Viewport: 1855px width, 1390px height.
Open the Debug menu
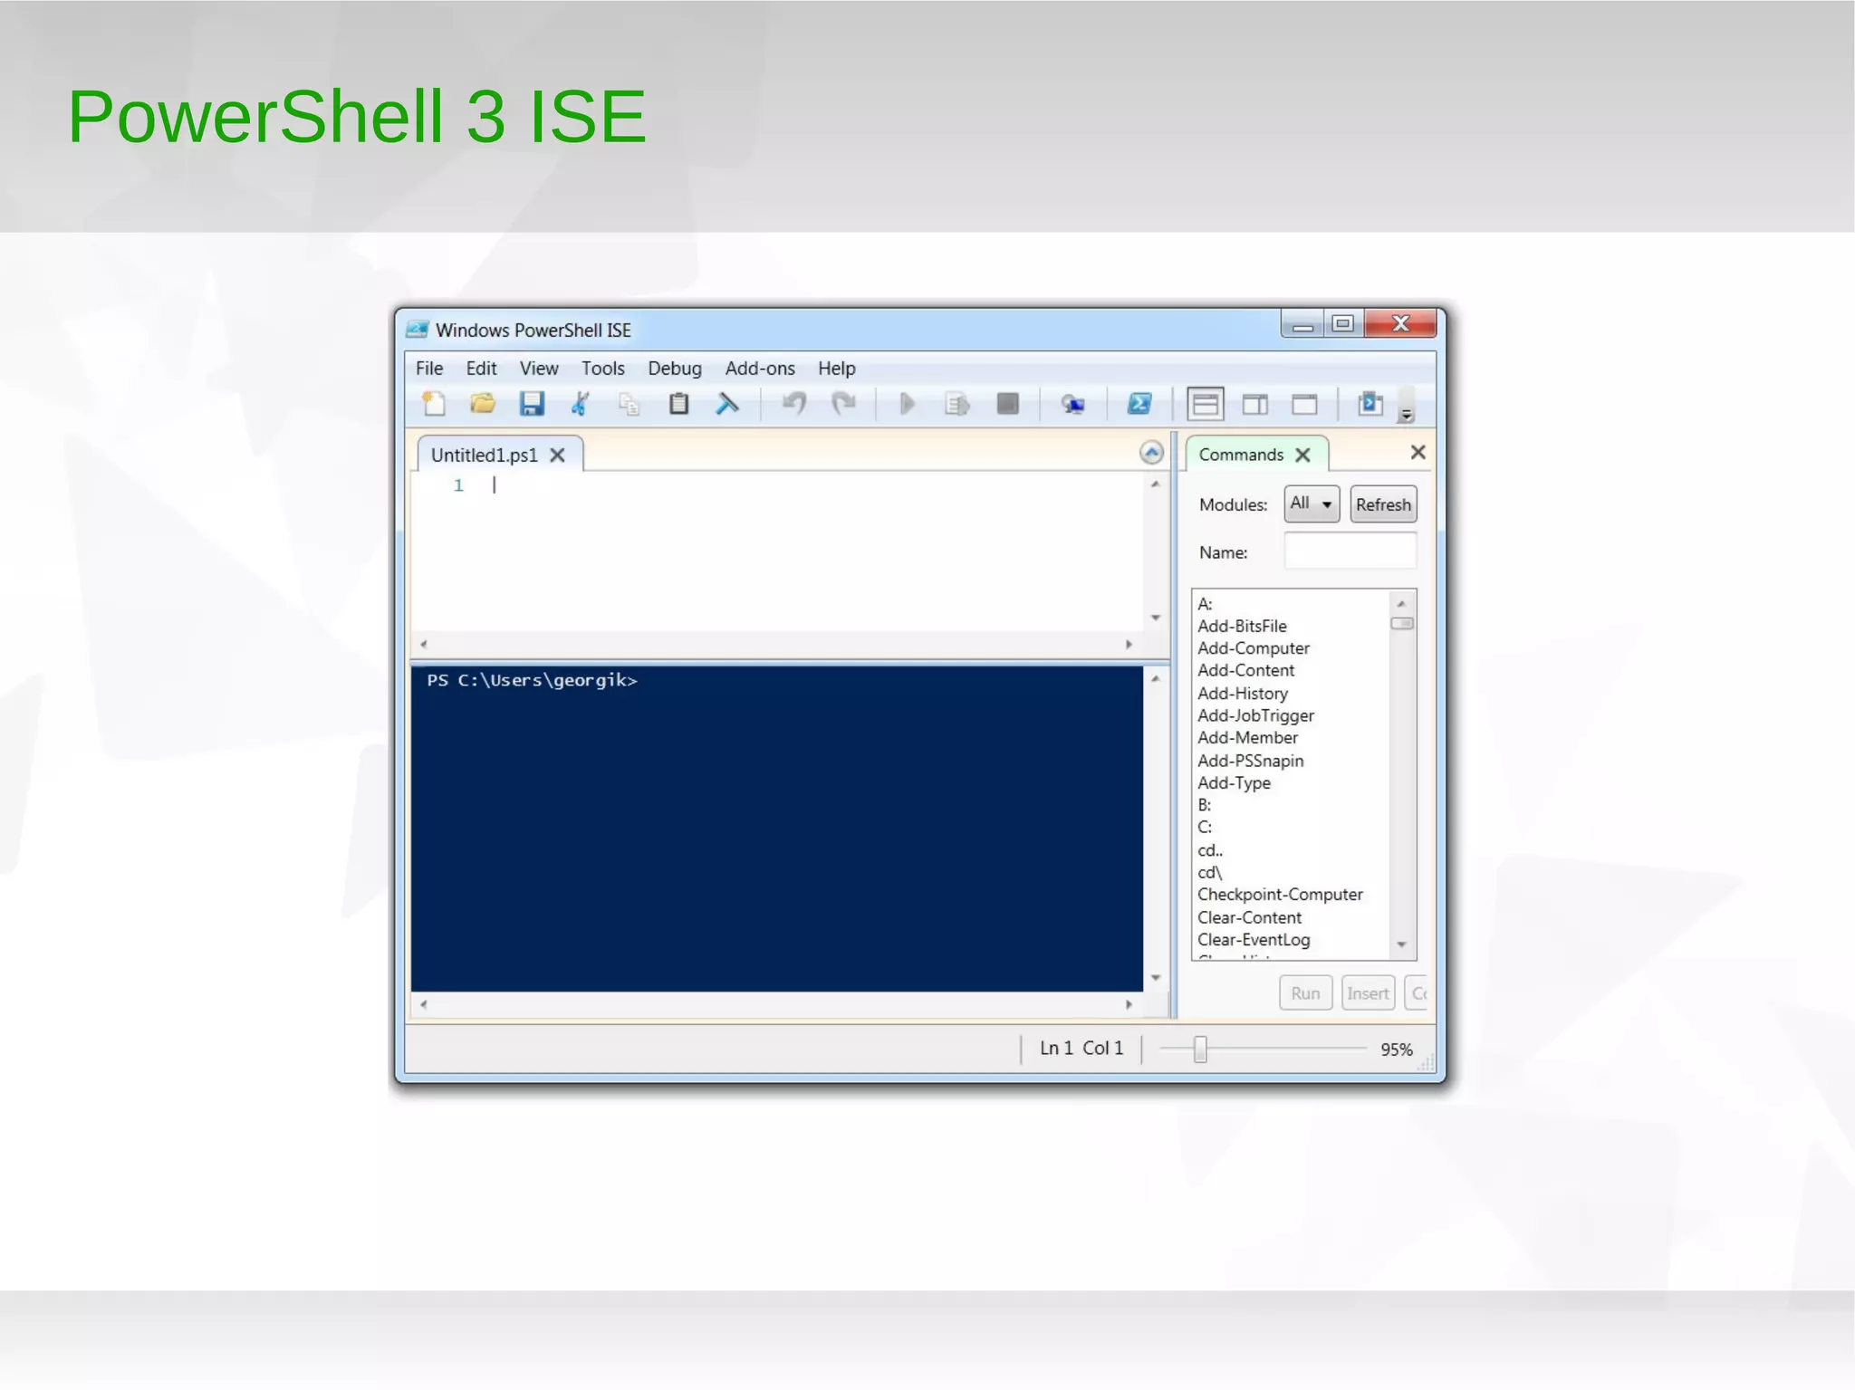[x=675, y=369]
